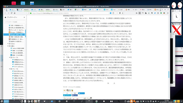This screenshot has width=183, height=103.
Task: Go back using Firefox back arrow
Action: tap(5, 13)
